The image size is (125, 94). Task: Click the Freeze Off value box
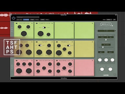[101, 52]
